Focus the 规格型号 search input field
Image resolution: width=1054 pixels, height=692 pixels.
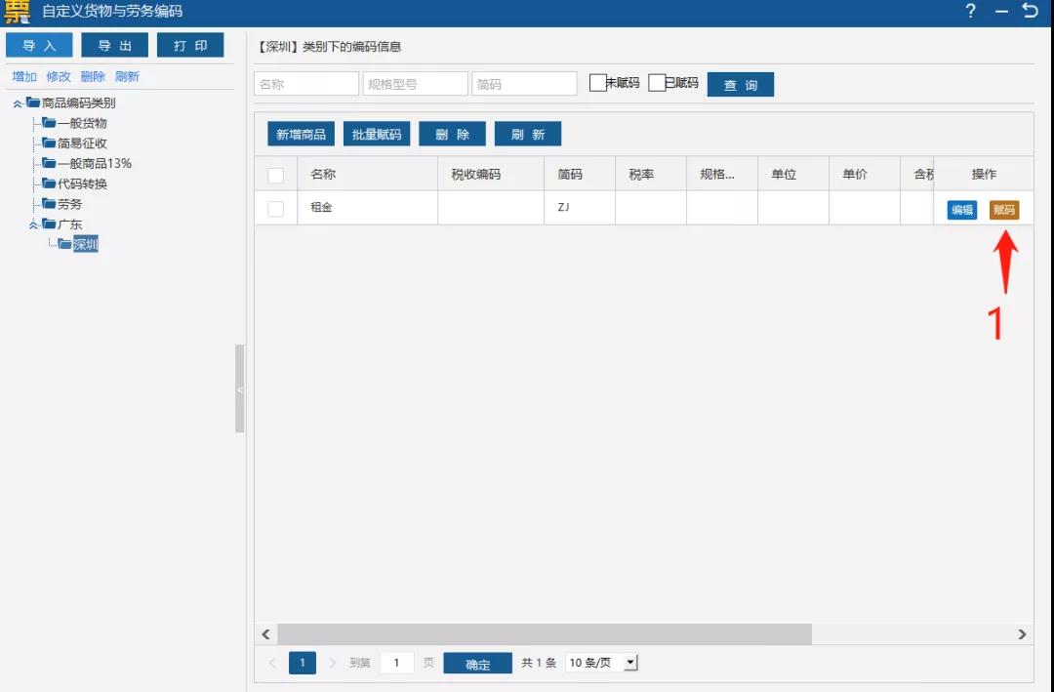tap(416, 84)
